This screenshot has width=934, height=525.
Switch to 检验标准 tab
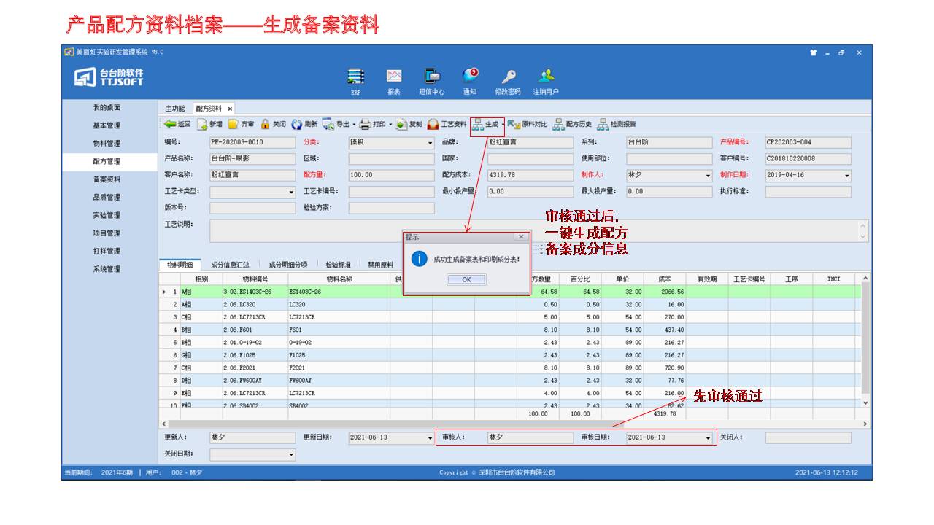click(x=338, y=265)
